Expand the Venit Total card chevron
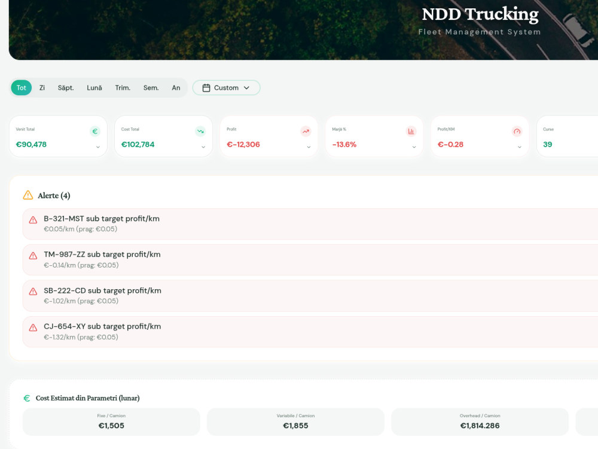The width and height of the screenshot is (598, 449). (98, 147)
